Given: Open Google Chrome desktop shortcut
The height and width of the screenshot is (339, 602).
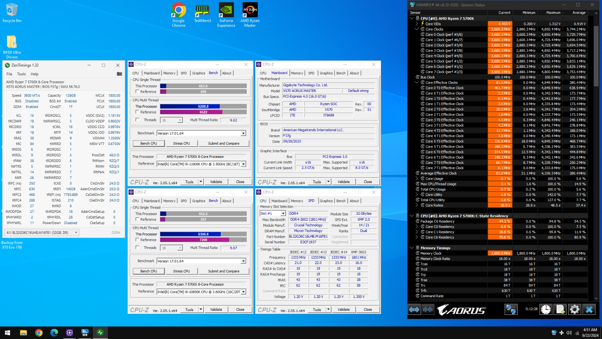Looking at the screenshot, I should [x=179, y=15].
